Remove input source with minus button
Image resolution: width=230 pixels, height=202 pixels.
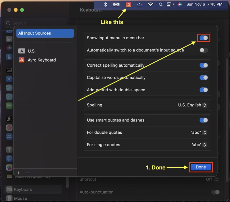tap(27, 173)
